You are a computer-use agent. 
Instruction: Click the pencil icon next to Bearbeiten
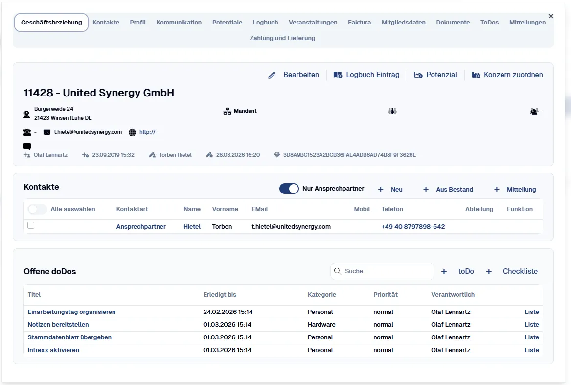point(272,75)
